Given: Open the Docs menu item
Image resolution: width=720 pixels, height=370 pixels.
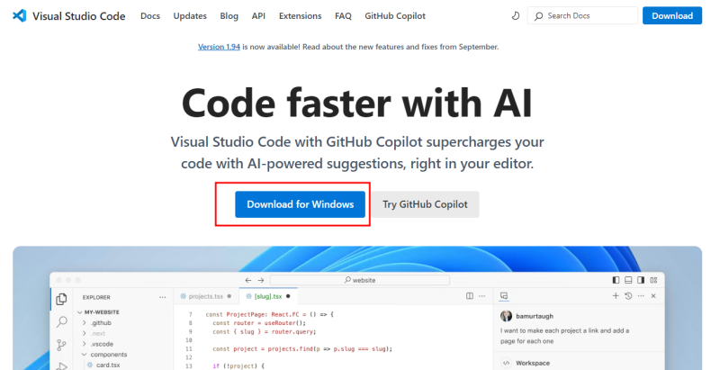Looking at the screenshot, I should click(x=150, y=16).
